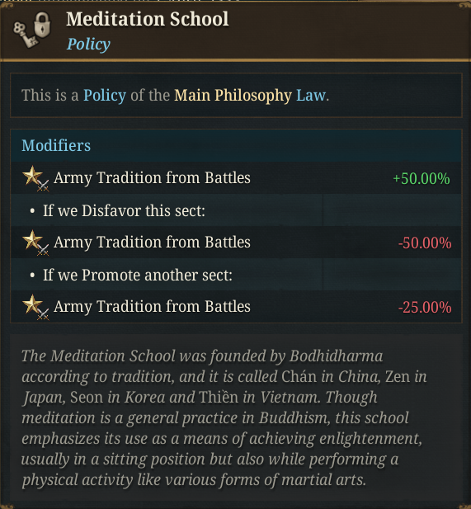This screenshot has width=471, height=509.
Task: Click the Army Tradition from Battles label at +50.00%
Action: pos(152,178)
